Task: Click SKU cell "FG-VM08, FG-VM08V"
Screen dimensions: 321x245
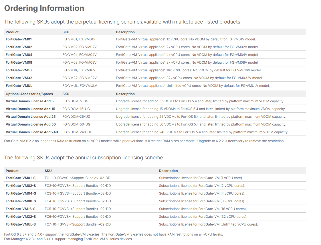Action: point(80,62)
